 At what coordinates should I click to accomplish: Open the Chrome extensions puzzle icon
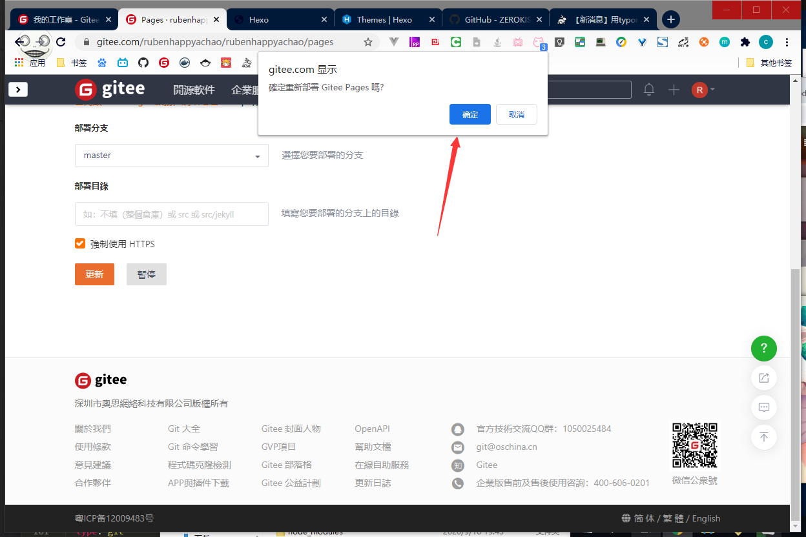[x=745, y=42]
